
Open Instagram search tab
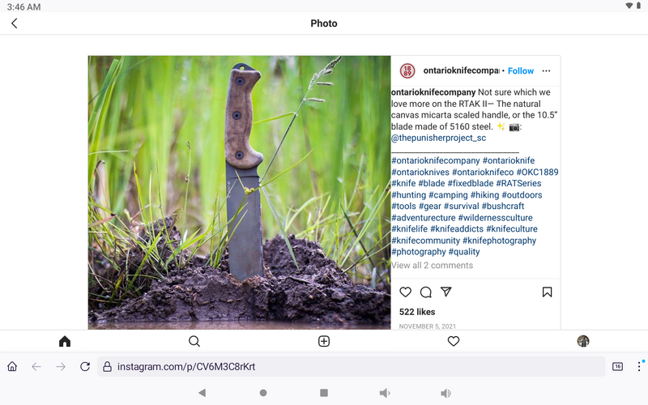(x=194, y=341)
